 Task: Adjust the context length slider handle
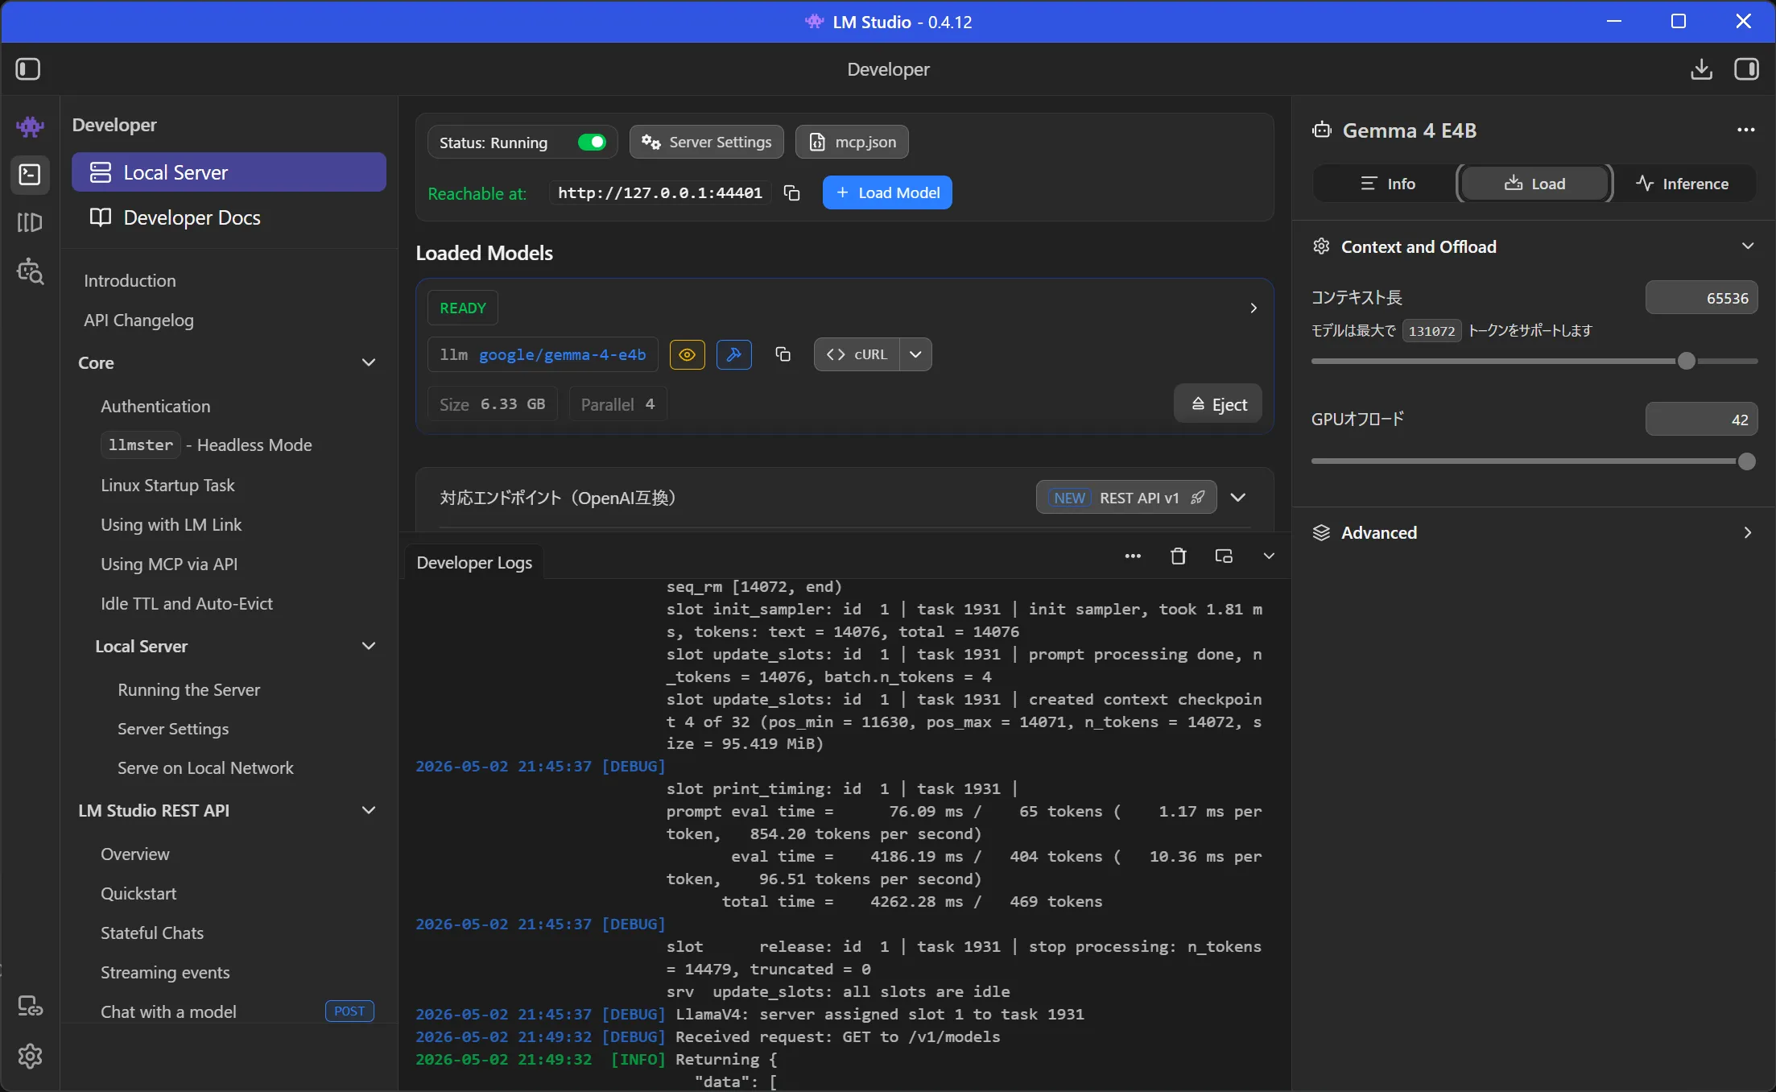pos(1687,361)
